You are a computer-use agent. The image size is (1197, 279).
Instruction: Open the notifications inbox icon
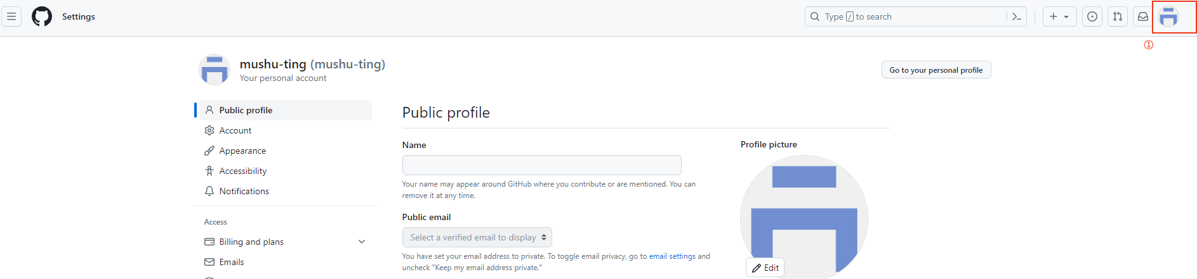pyautogui.click(x=1142, y=16)
